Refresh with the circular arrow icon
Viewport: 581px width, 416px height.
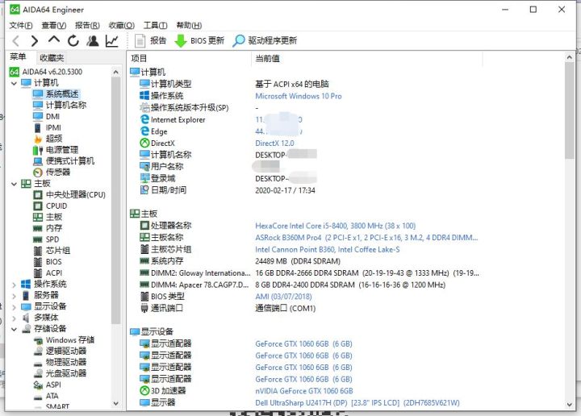73,40
